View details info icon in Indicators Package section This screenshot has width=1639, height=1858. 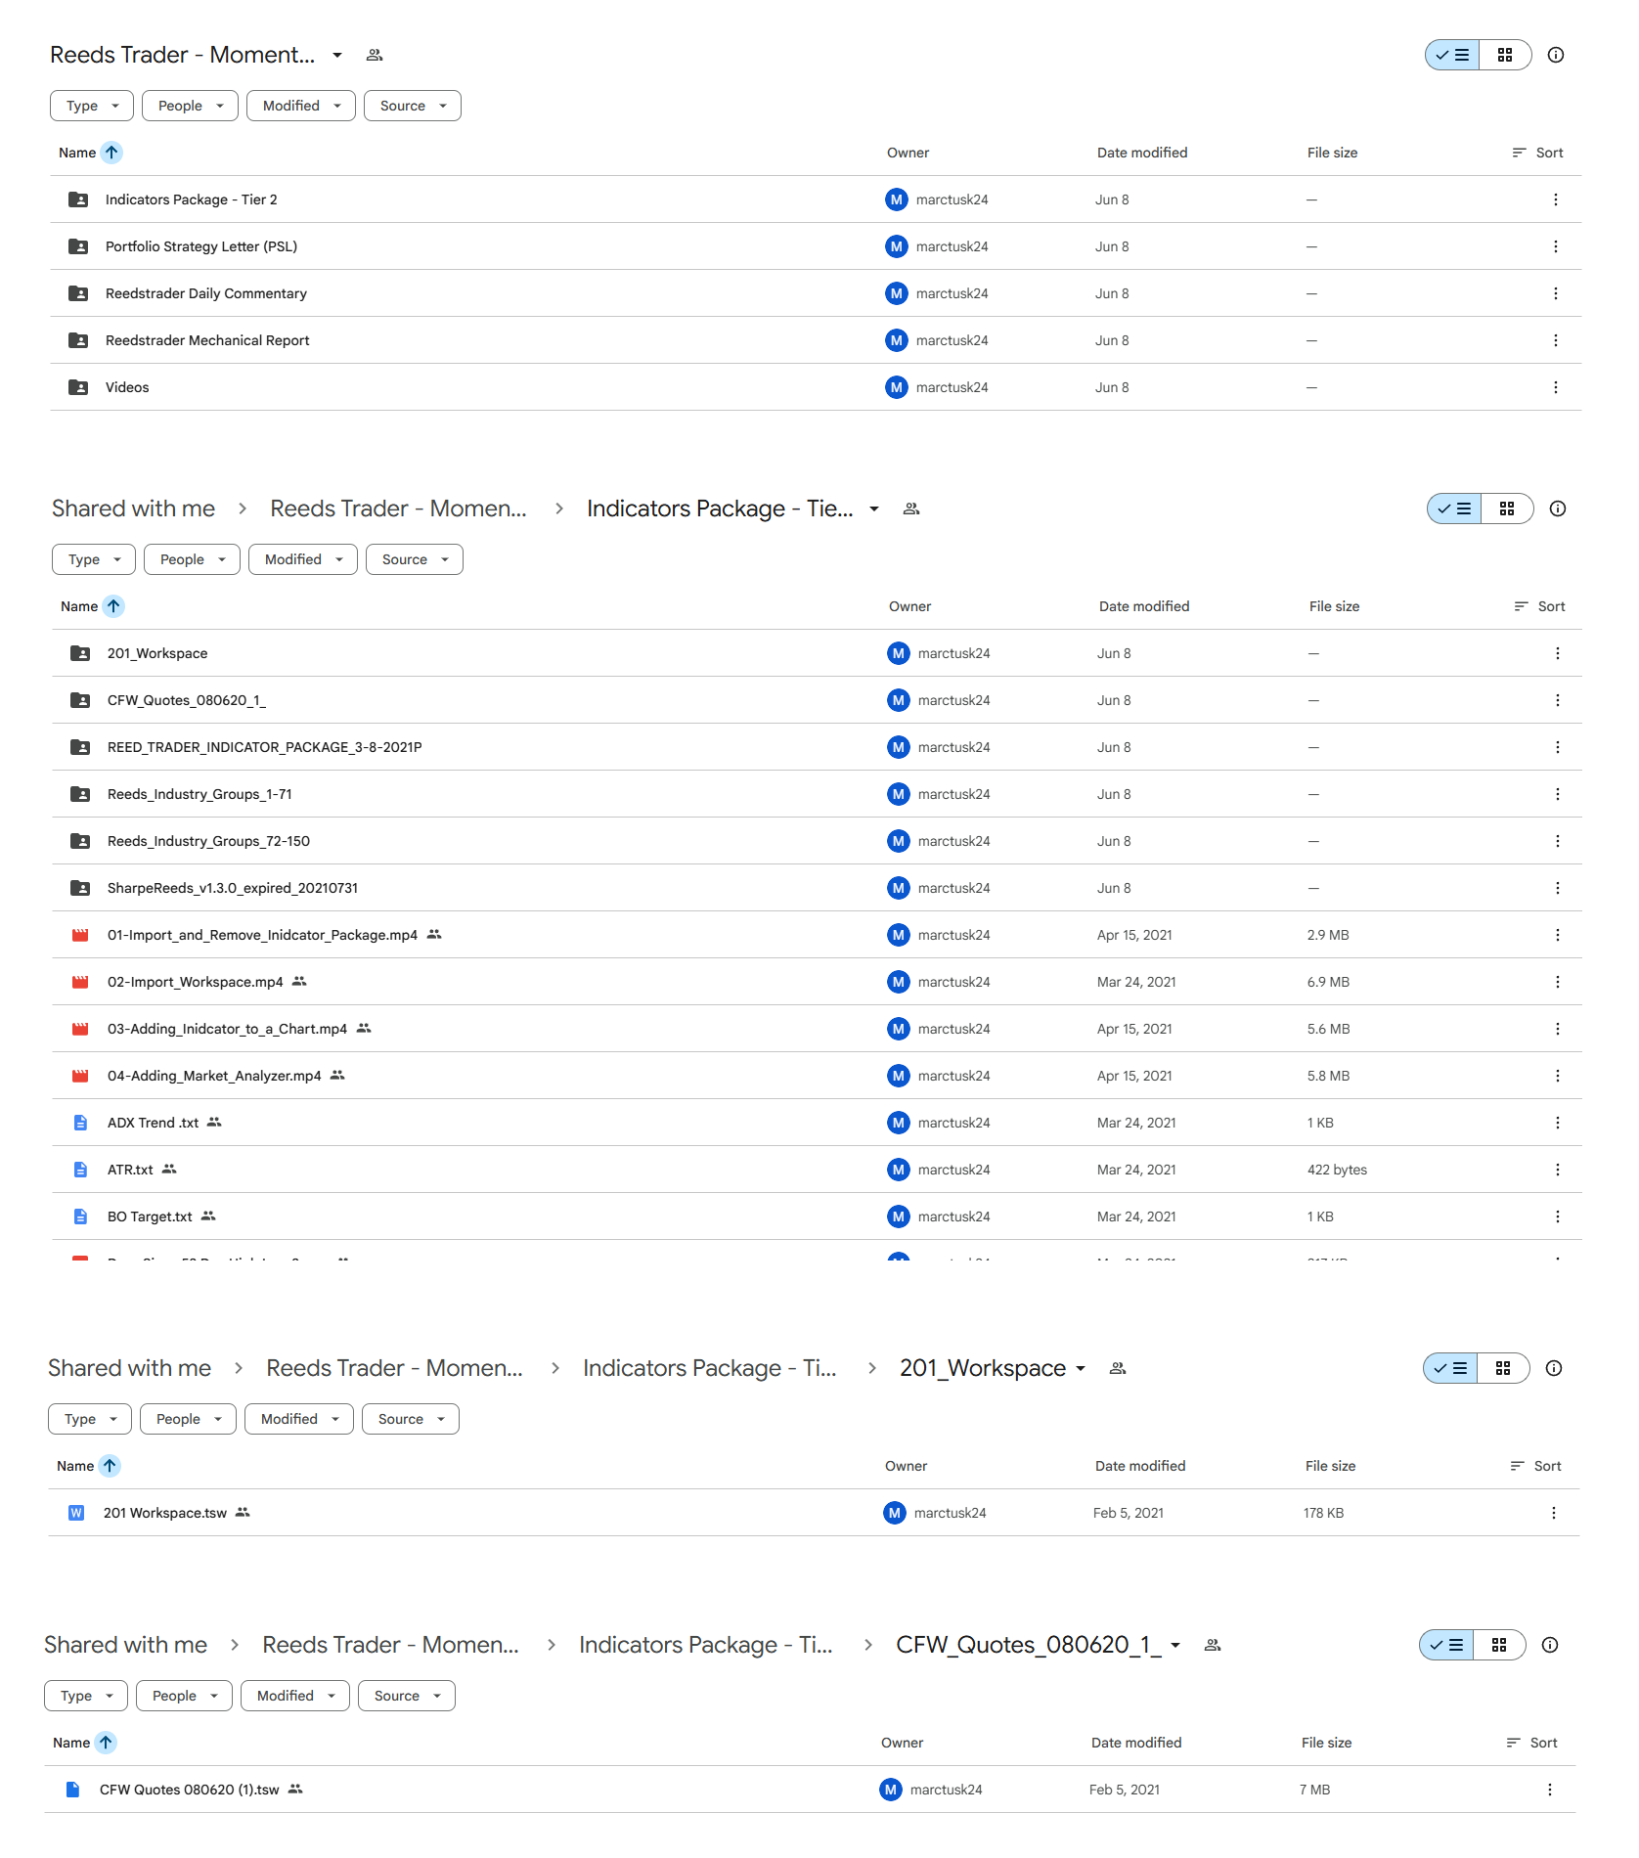pos(1558,509)
